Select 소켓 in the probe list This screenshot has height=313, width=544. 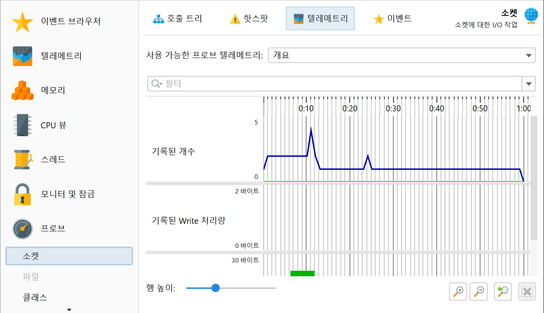[69, 257]
